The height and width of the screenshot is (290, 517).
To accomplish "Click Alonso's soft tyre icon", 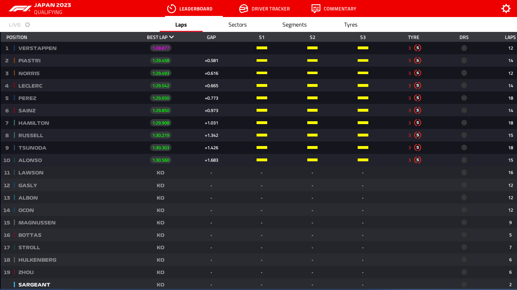I will [418, 160].
